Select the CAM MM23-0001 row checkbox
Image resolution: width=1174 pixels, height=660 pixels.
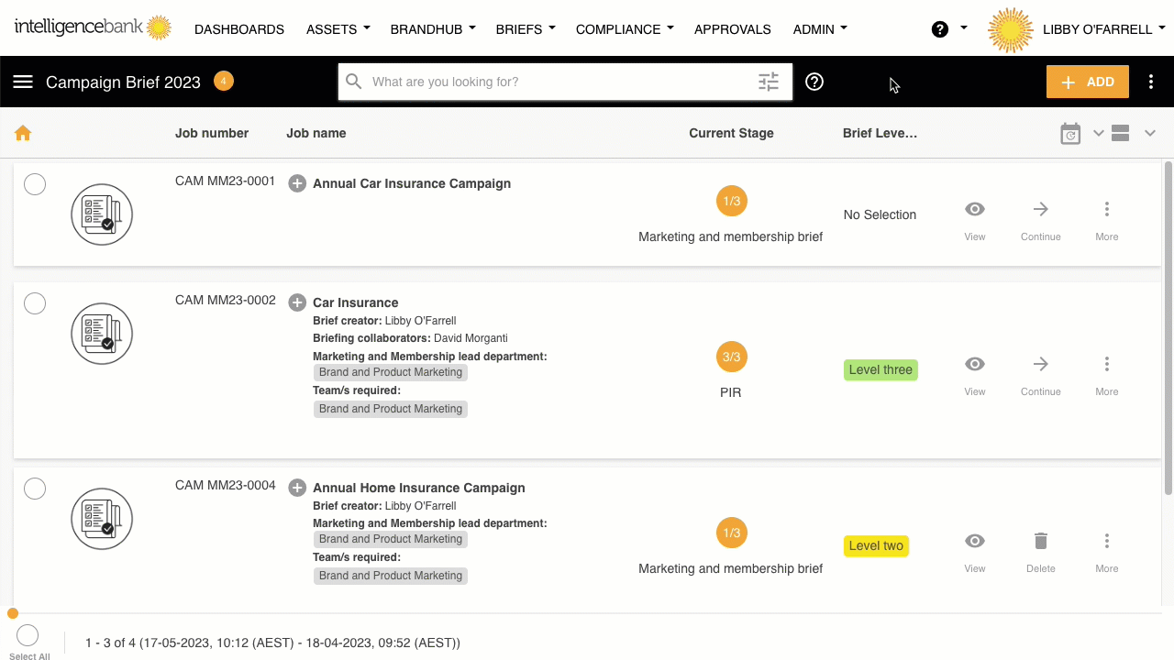[35, 184]
